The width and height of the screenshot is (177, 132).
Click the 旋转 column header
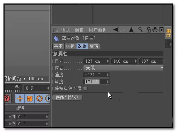pos(20,108)
